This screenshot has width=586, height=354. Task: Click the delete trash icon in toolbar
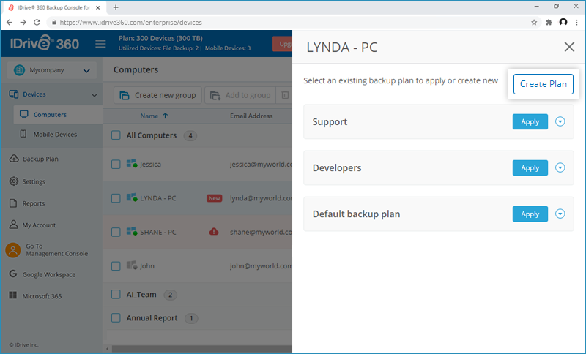[x=285, y=95]
